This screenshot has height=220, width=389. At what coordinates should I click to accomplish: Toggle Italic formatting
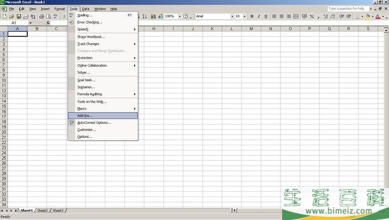pyautogui.click(x=259, y=17)
